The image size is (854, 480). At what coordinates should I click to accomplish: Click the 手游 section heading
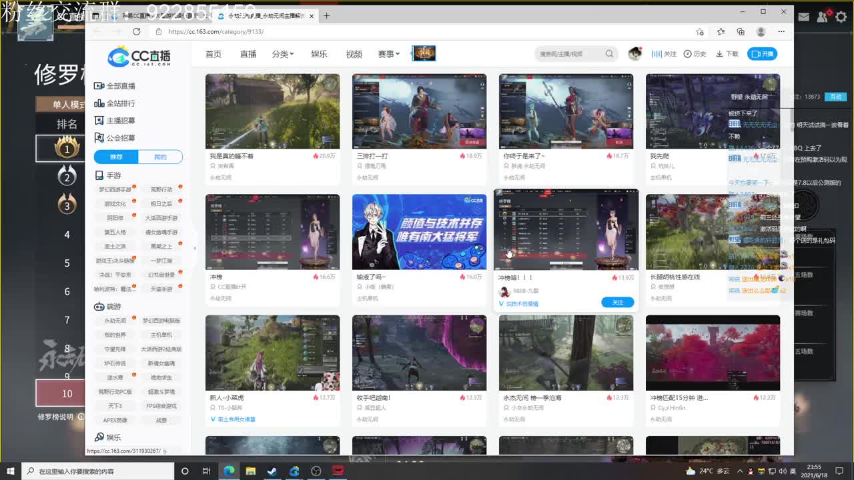tap(108, 175)
